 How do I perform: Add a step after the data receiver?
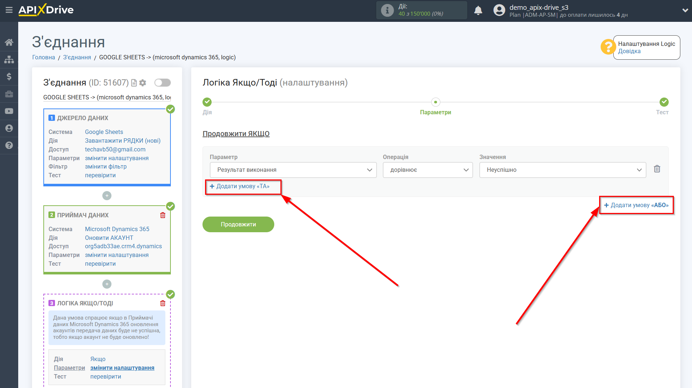(107, 284)
